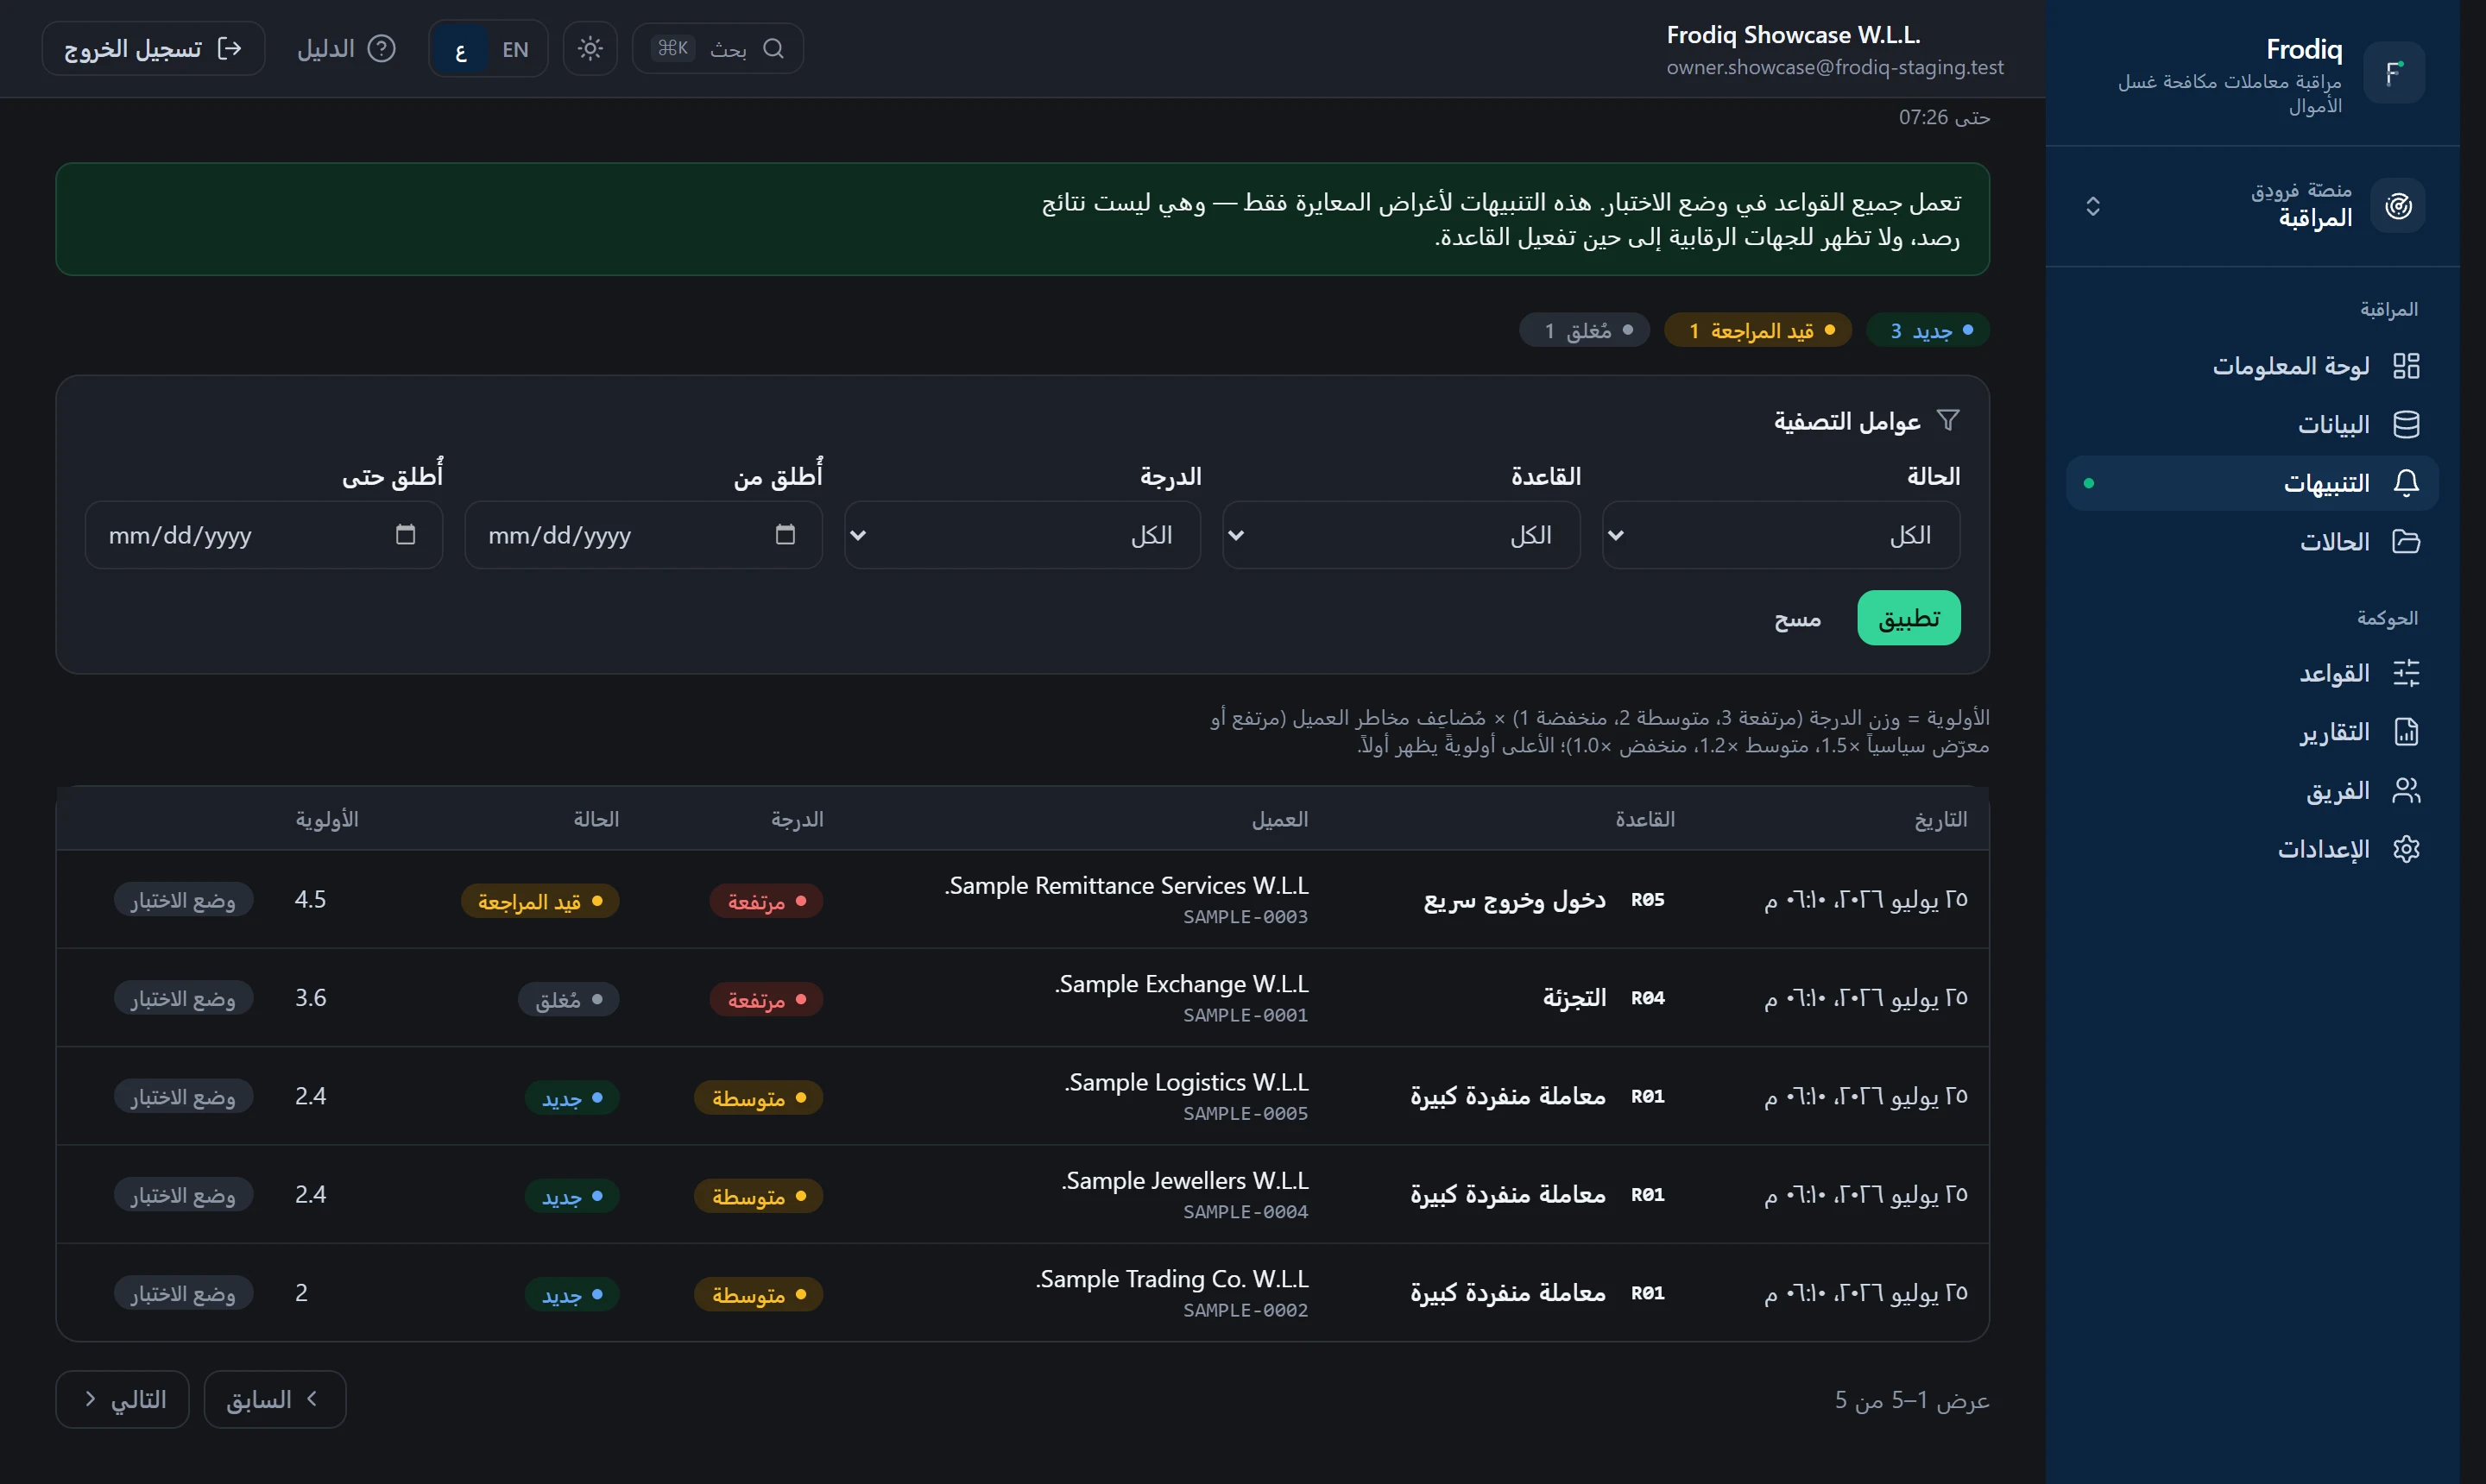Open the status dropdown (الحالة)
The height and width of the screenshot is (1484, 2486).
1781,535
